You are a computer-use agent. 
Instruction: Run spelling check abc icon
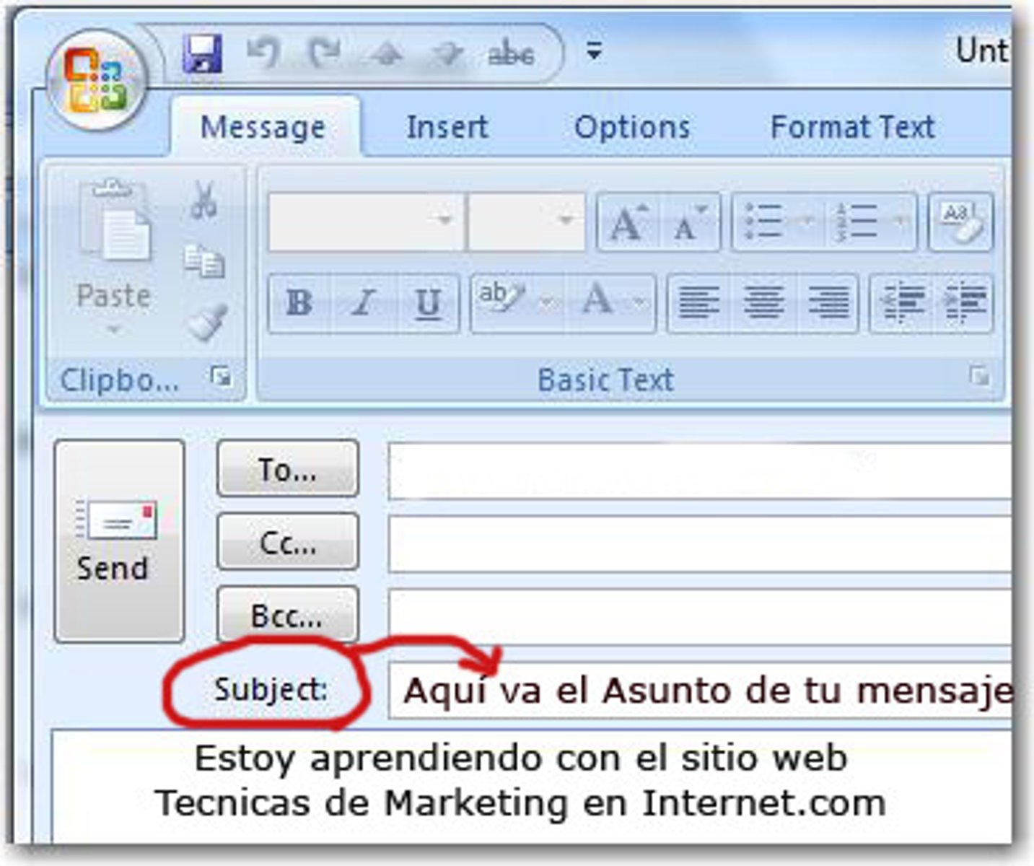(x=511, y=54)
